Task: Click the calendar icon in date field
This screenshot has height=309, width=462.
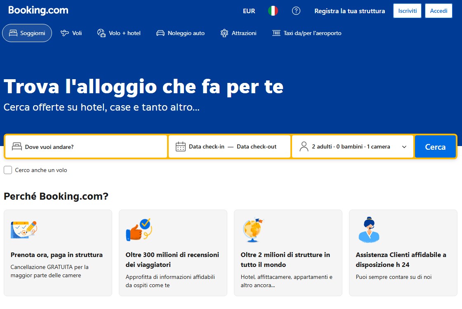Action: pos(181,146)
